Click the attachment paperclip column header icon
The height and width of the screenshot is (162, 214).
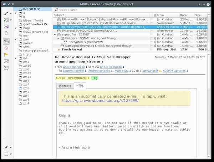coord(155,15)
